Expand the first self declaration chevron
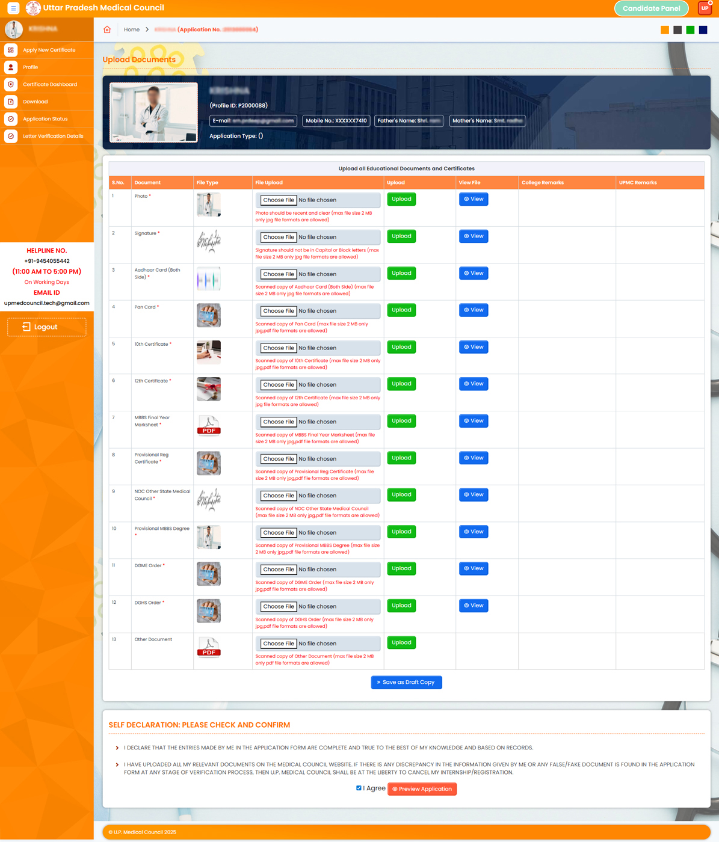Image resolution: width=719 pixels, height=842 pixels. point(117,748)
